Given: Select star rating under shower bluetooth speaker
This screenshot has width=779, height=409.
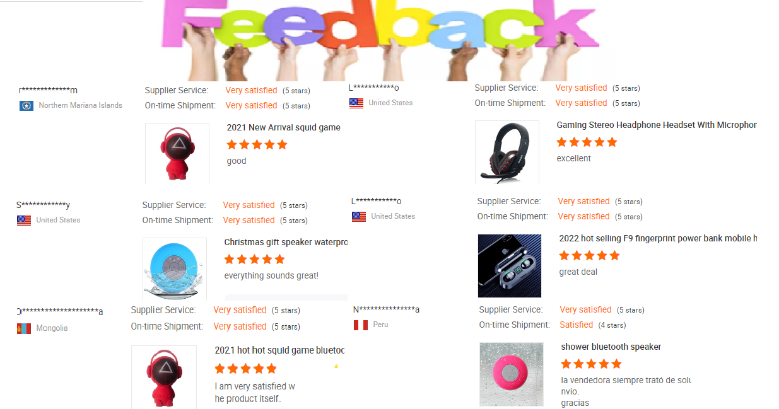Looking at the screenshot, I should pos(591,364).
